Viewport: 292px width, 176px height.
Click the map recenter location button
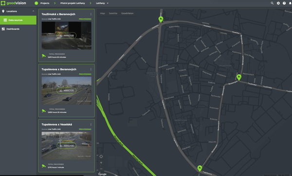pos(101,157)
